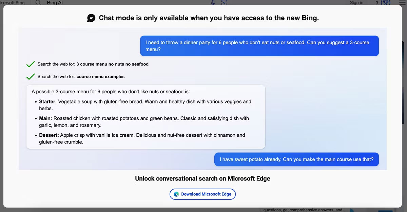The height and width of the screenshot is (212, 407).
Task: Click the Edge logo icon in download button
Action: (x=176, y=194)
